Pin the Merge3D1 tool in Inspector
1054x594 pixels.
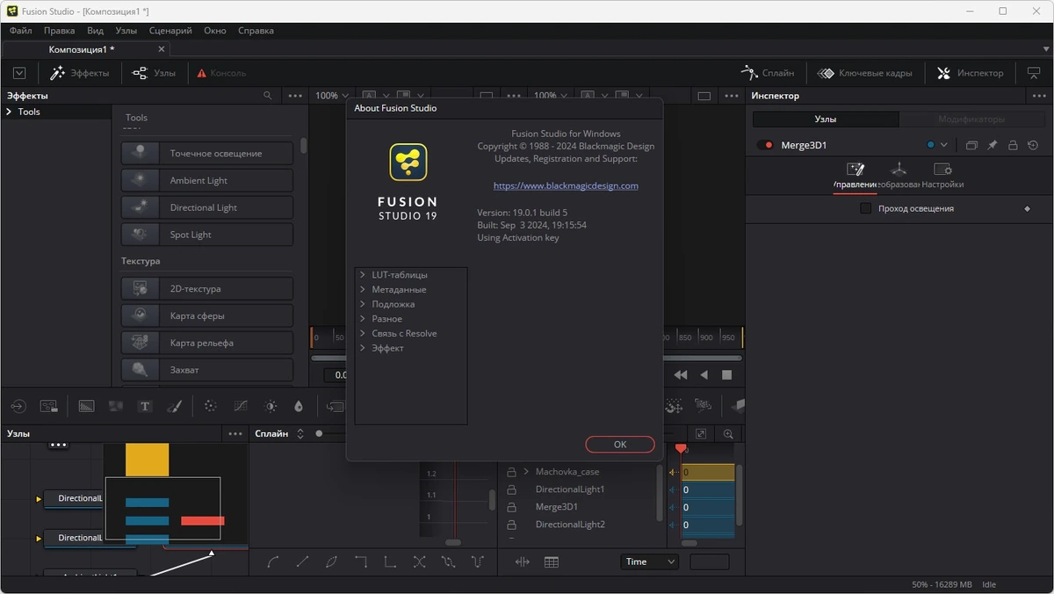coord(992,145)
